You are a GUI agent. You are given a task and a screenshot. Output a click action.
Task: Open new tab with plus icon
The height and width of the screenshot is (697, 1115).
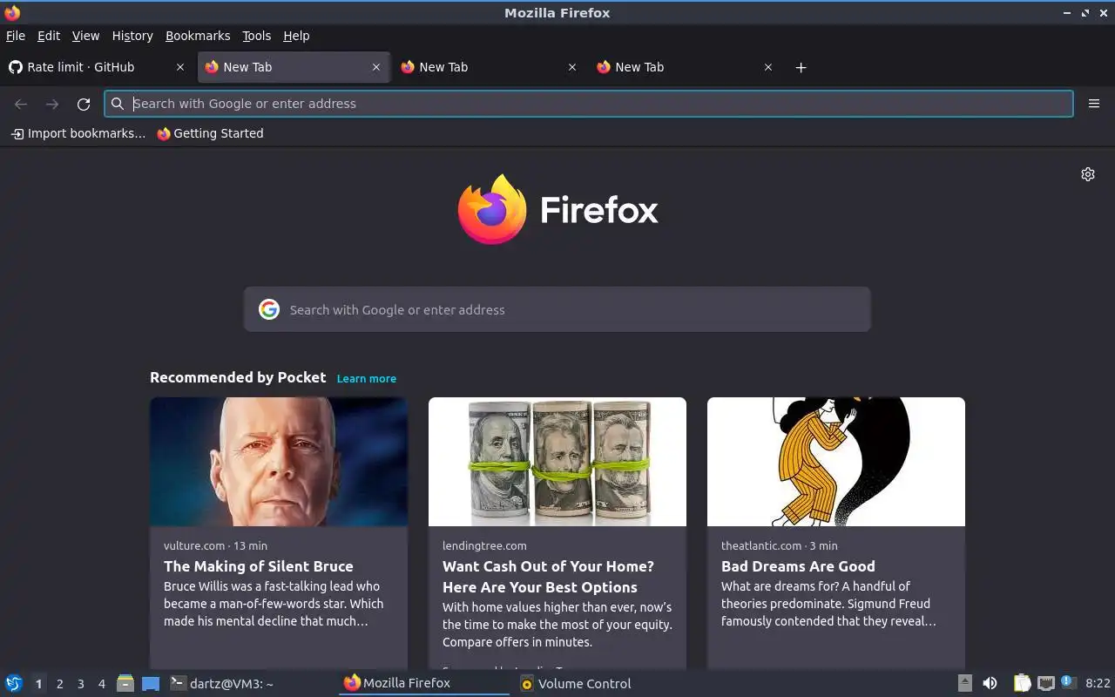click(801, 67)
